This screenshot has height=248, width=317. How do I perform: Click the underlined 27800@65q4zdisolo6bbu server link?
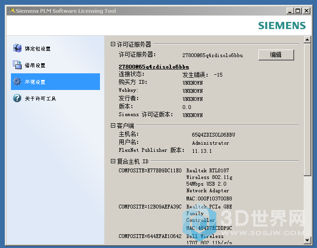tap(154, 67)
